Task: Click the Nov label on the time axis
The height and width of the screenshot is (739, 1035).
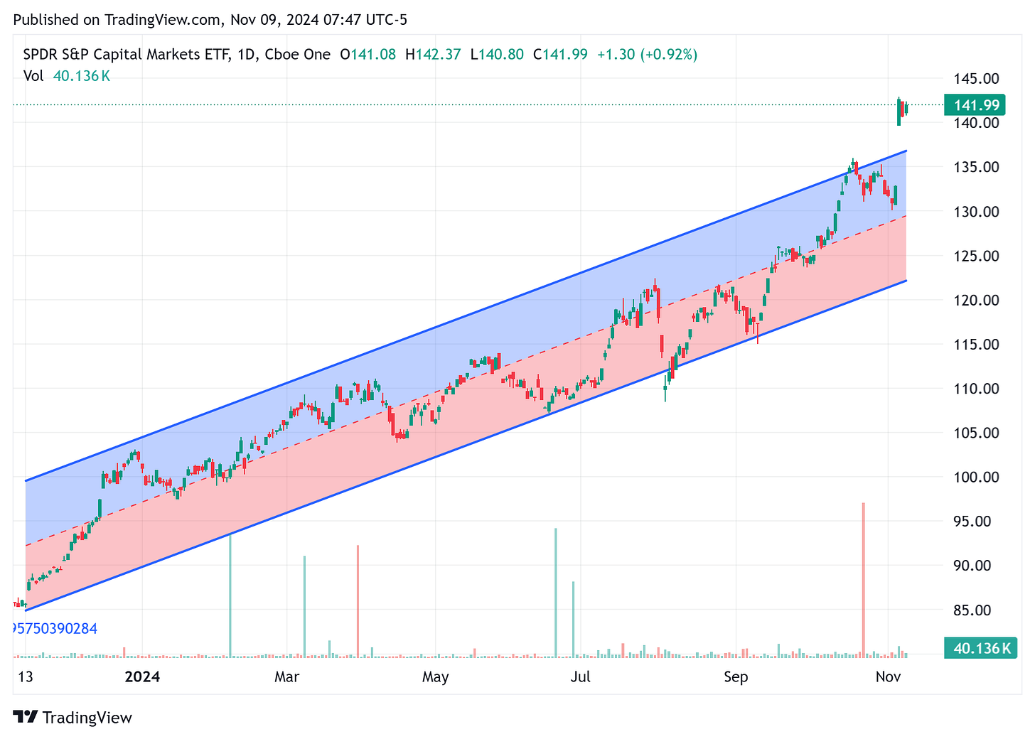Action: 888,677
